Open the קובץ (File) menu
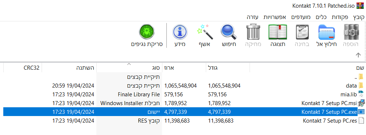The width and height of the screenshot is (366, 135). (359, 17)
